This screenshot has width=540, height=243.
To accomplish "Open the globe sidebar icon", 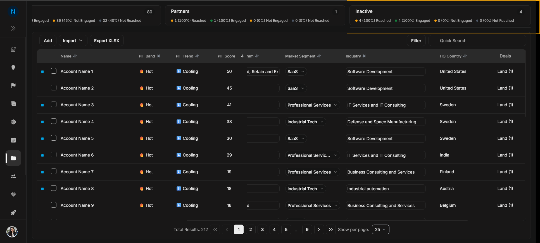I will [13, 122].
